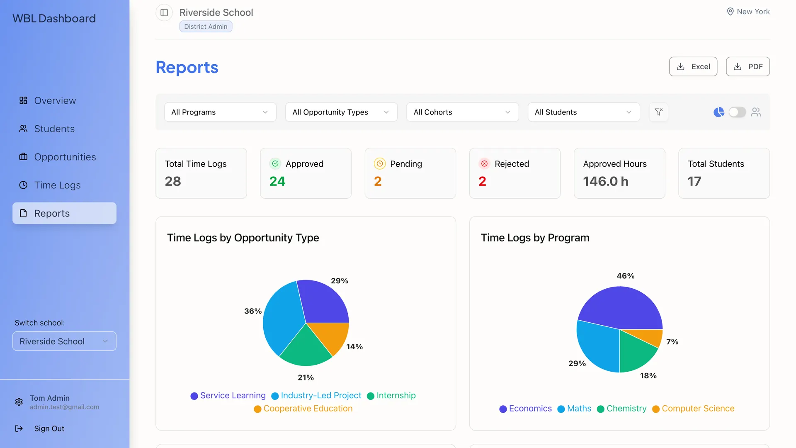Click the location pin icon beside New York
The width and height of the screenshot is (796, 448).
pyautogui.click(x=730, y=12)
